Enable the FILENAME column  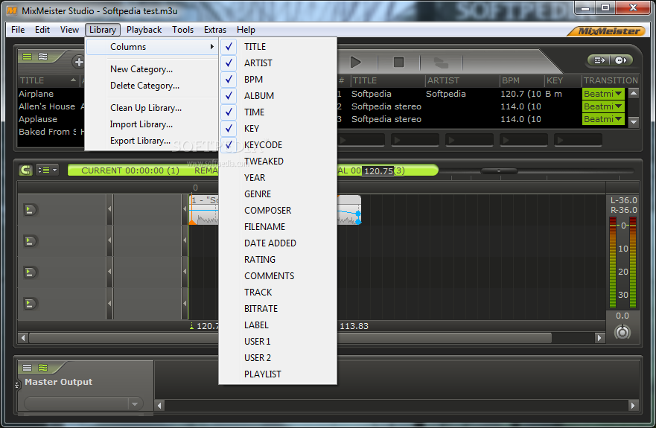pos(278,226)
